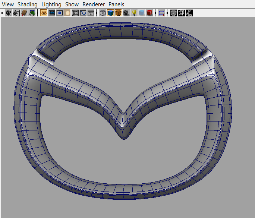Open Camera Attributes from the toolbar
Viewport: 255px width, 218px height.
coord(16,13)
